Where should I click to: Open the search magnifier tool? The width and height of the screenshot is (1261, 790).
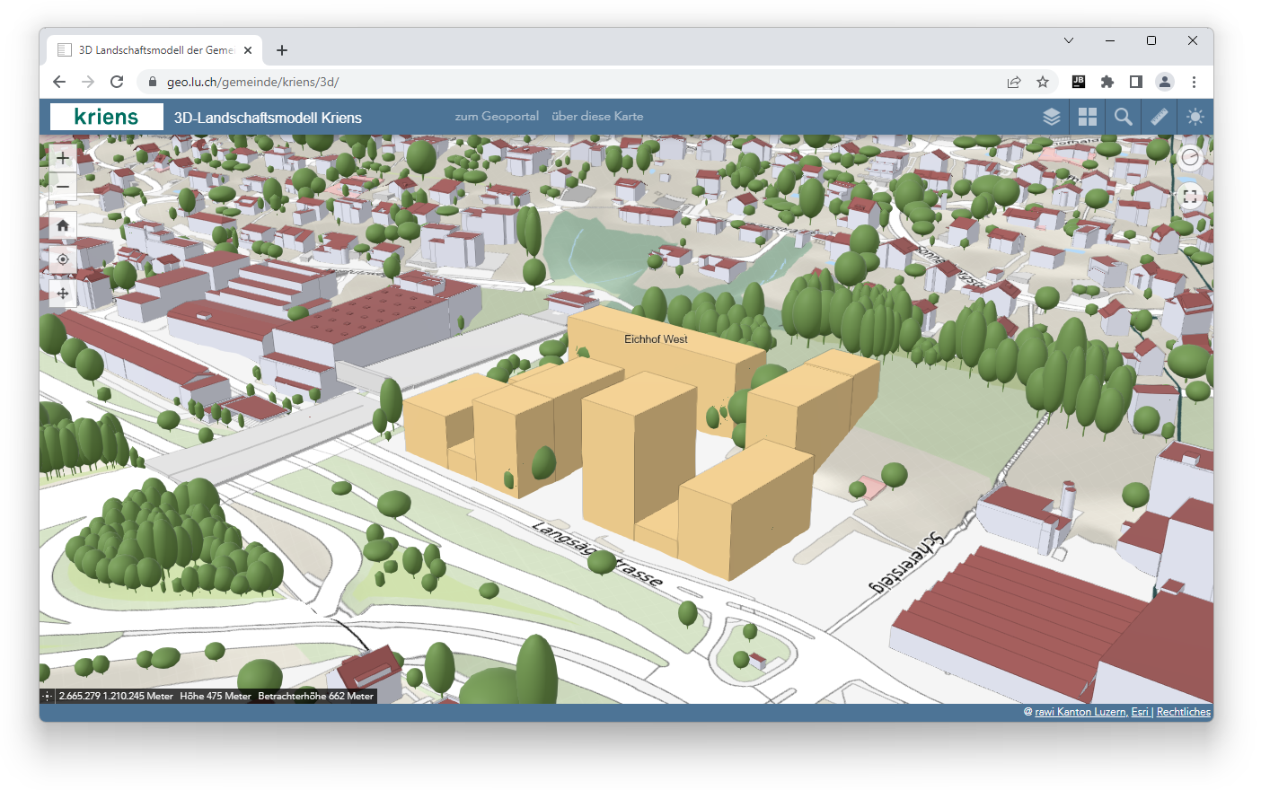1123,117
